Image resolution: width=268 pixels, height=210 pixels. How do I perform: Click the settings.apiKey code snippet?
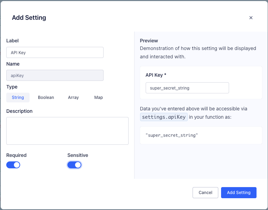pos(164,117)
